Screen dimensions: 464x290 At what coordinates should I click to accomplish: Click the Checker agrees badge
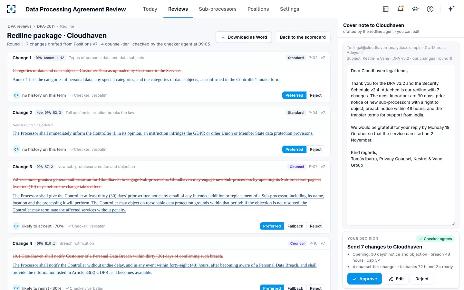[x=435, y=239]
